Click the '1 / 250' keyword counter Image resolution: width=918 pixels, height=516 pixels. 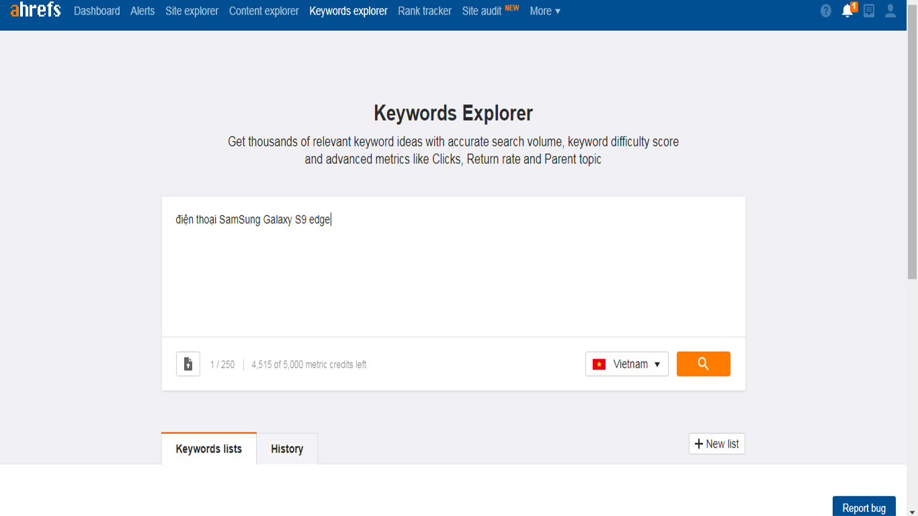222,365
